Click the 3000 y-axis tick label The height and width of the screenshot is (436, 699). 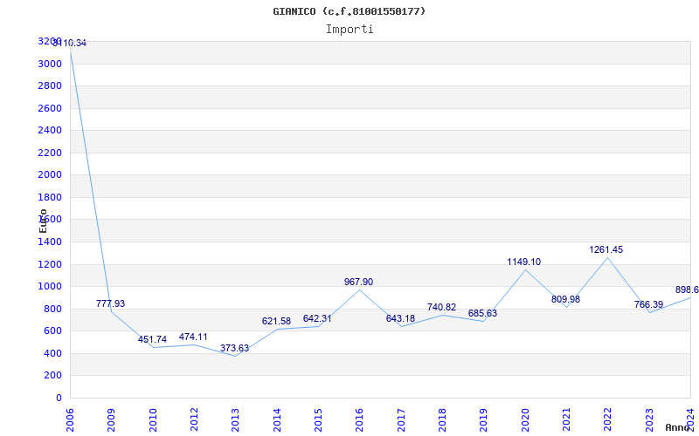[51, 64]
